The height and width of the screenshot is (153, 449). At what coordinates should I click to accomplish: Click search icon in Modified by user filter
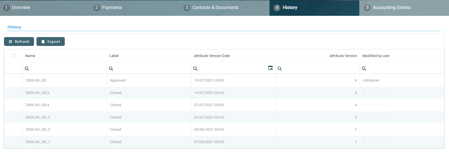click(x=364, y=69)
